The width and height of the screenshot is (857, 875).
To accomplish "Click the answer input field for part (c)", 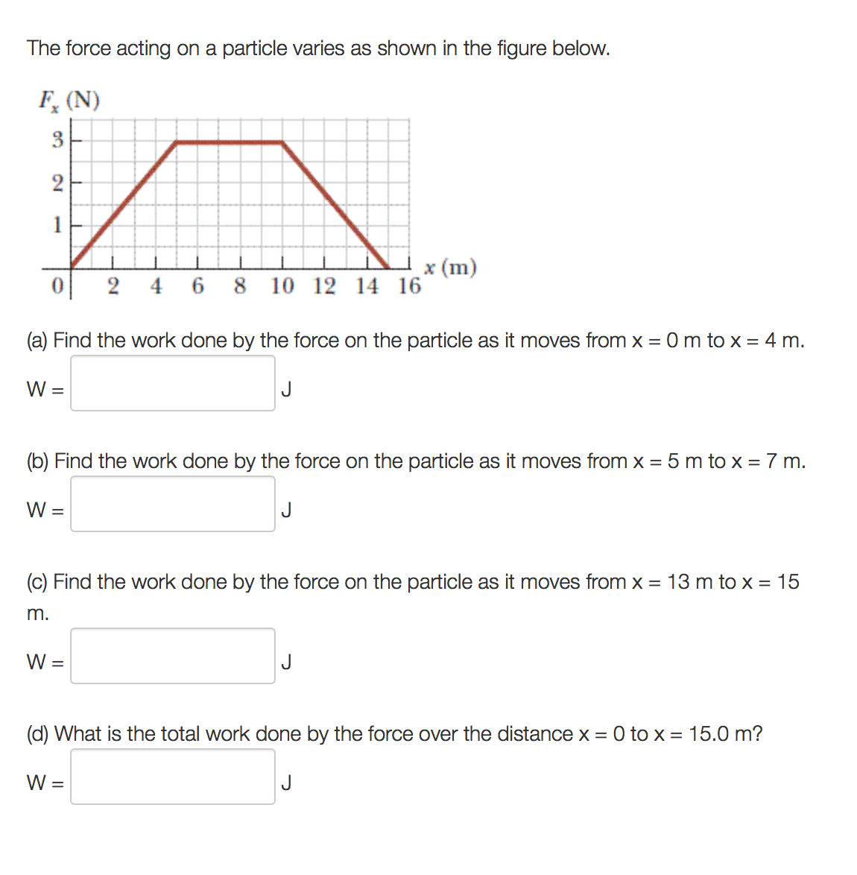I will (x=172, y=655).
